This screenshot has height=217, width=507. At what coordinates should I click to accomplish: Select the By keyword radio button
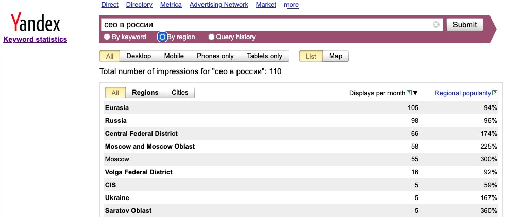107,37
